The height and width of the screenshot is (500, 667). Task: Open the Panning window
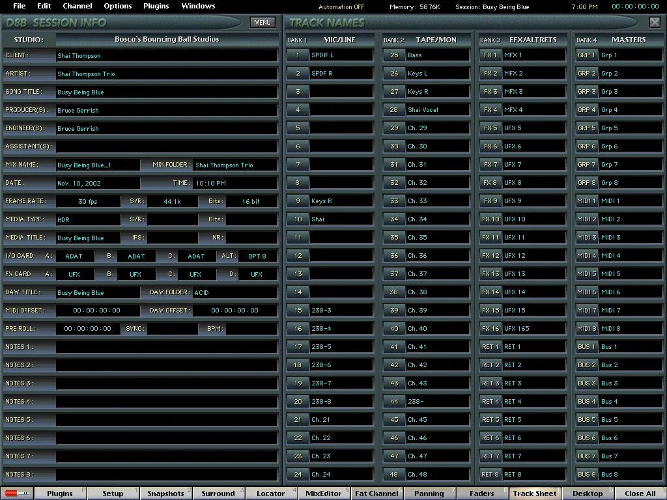coord(429,493)
